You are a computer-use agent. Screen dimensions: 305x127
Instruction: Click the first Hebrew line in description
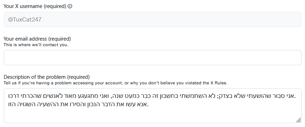[152, 96]
